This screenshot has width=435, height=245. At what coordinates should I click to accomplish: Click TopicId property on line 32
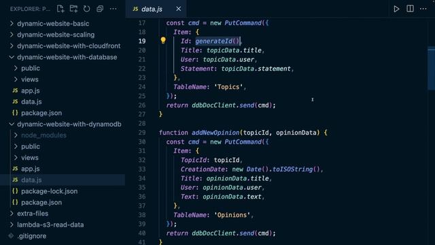(194, 160)
